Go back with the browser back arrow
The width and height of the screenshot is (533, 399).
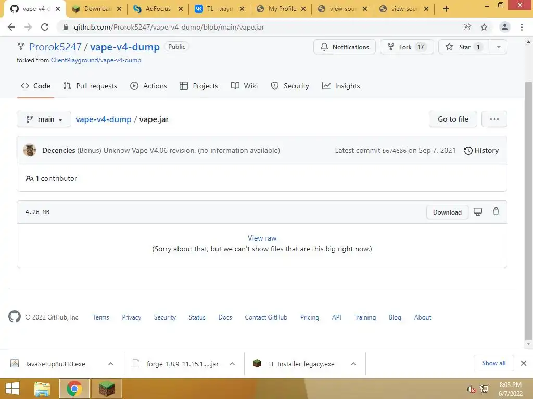pos(11,27)
